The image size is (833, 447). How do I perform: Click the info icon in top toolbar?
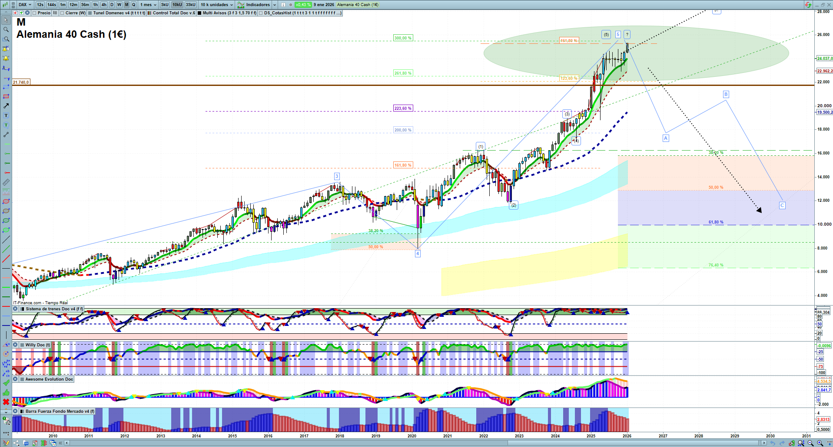[x=283, y=5]
